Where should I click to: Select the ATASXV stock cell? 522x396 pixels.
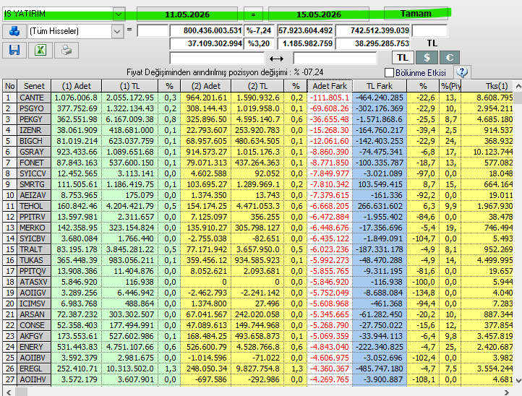[34, 282]
